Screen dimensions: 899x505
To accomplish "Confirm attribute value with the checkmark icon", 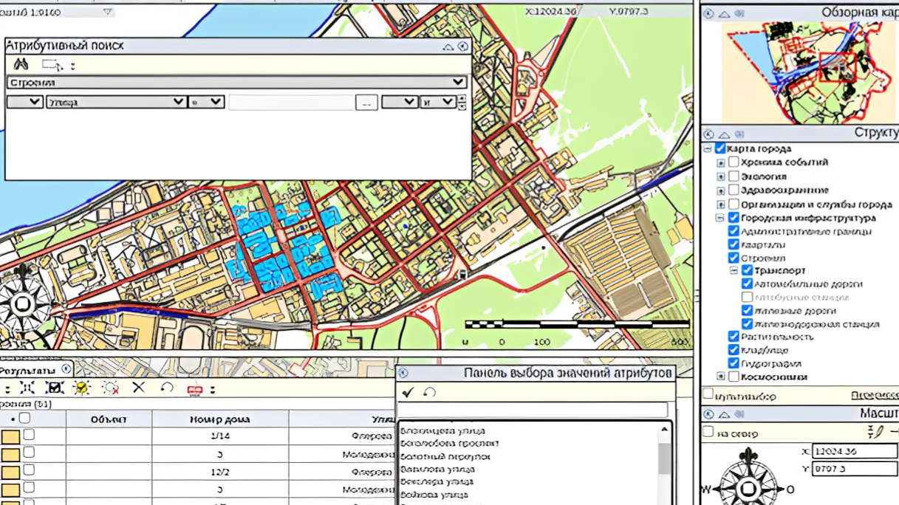I will point(408,393).
